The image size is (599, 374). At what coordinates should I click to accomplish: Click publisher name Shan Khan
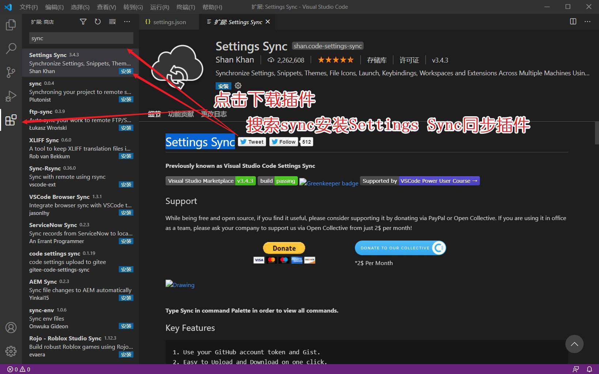[x=235, y=60]
